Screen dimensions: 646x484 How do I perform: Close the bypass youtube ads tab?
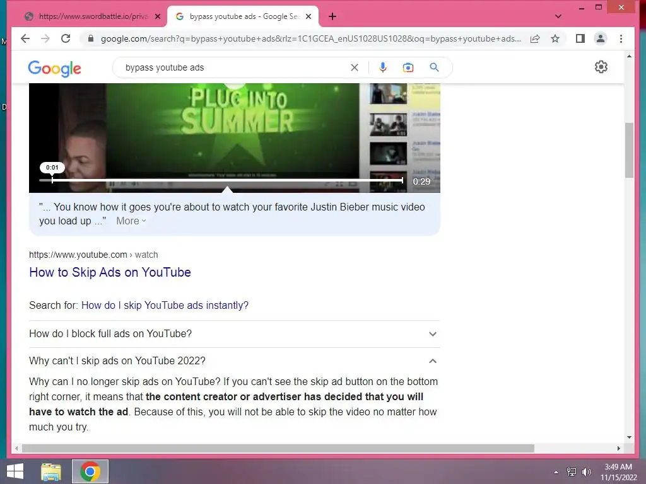(308, 16)
